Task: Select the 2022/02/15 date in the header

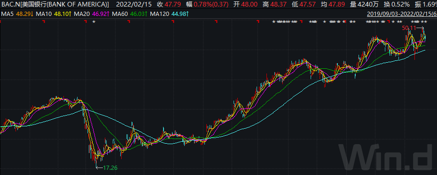Action: [134, 4]
